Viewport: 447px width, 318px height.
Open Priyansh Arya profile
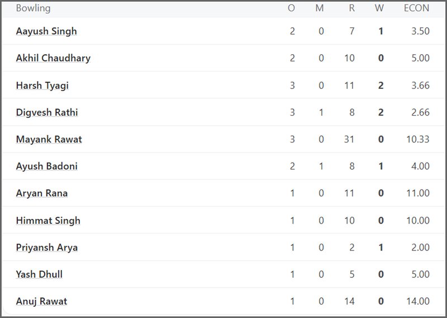[47, 247]
